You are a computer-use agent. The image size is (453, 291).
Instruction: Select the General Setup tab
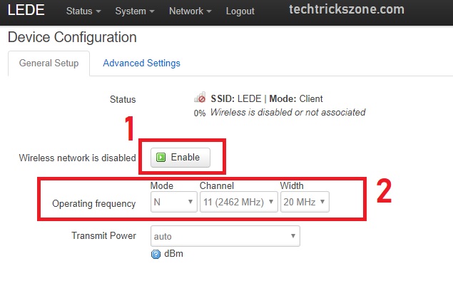pos(49,63)
